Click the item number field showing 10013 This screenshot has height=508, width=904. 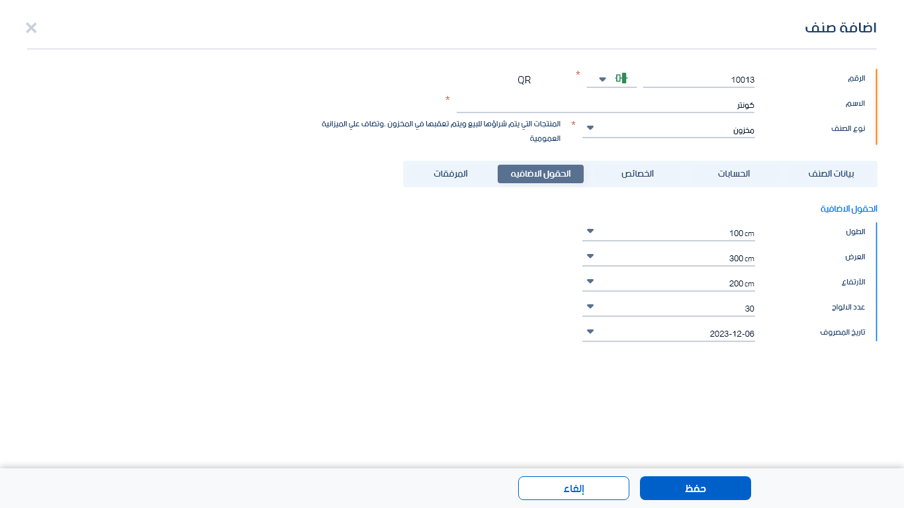pyautogui.click(x=699, y=80)
